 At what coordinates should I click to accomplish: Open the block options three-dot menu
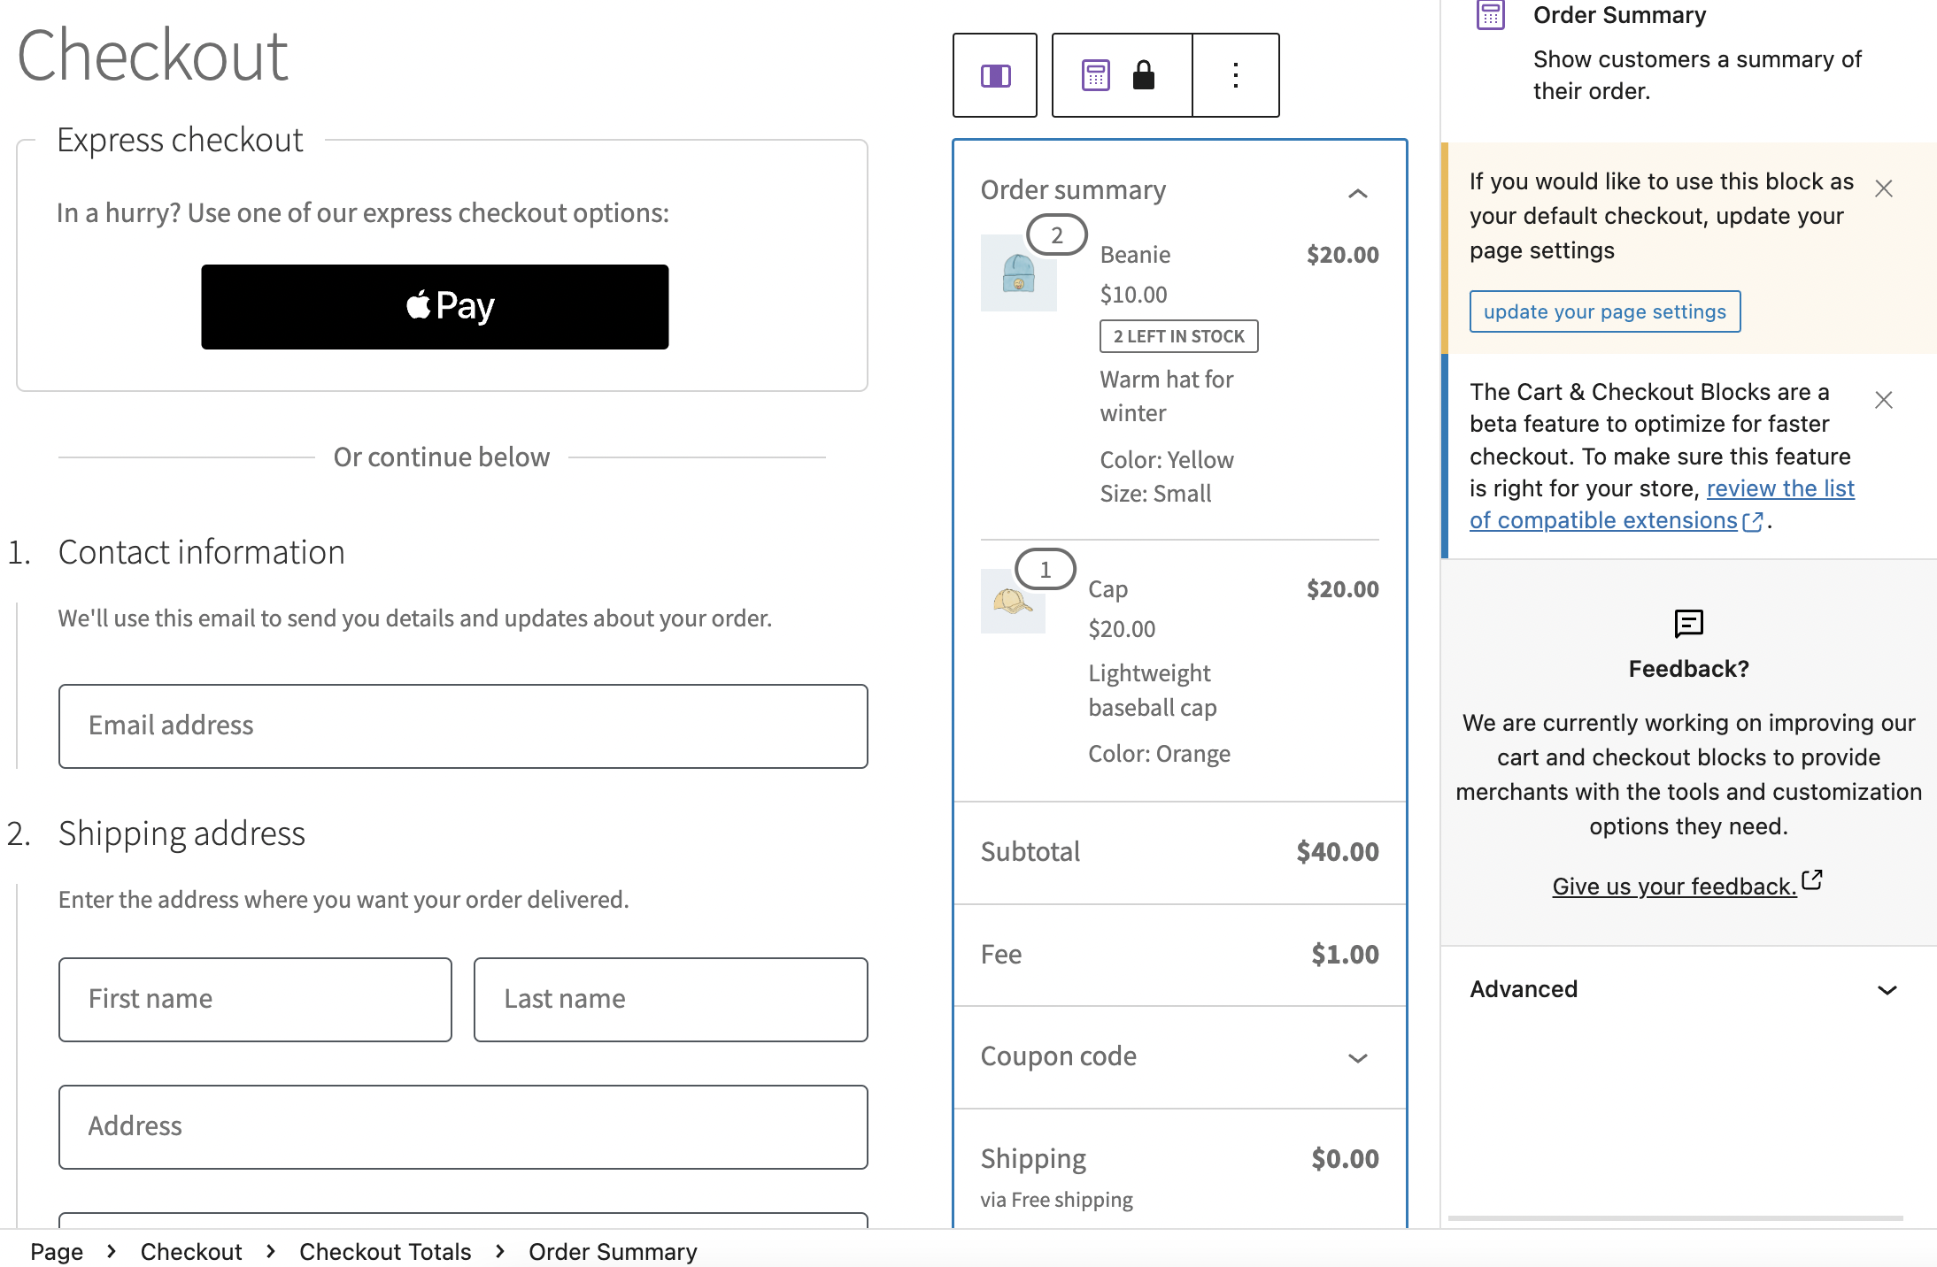(x=1234, y=75)
